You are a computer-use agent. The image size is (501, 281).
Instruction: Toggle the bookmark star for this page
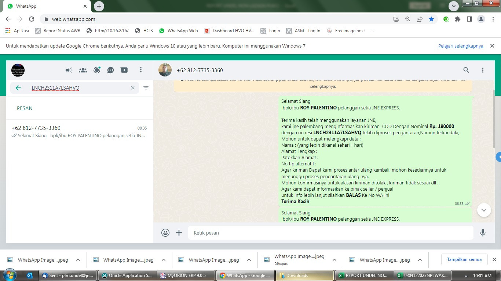coord(431,19)
